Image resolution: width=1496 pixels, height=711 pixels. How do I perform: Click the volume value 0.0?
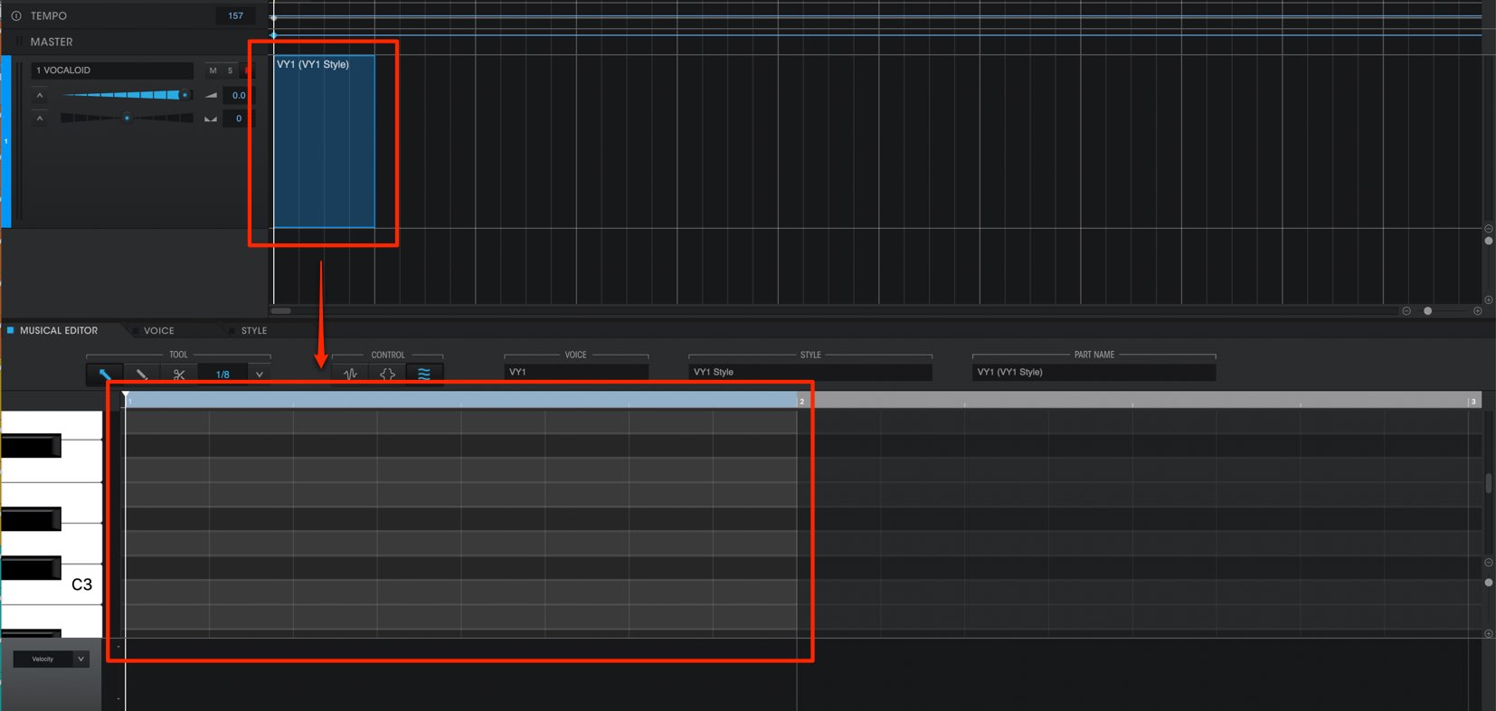point(239,95)
